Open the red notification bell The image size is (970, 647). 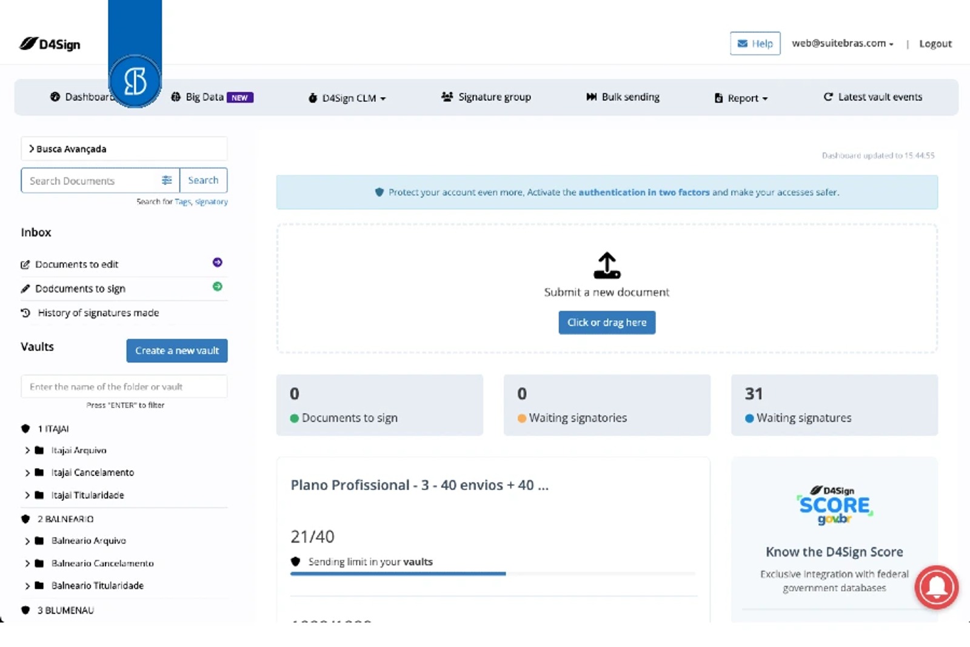tap(937, 586)
